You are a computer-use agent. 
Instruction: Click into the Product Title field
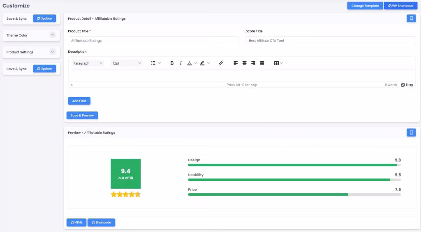click(x=153, y=41)
